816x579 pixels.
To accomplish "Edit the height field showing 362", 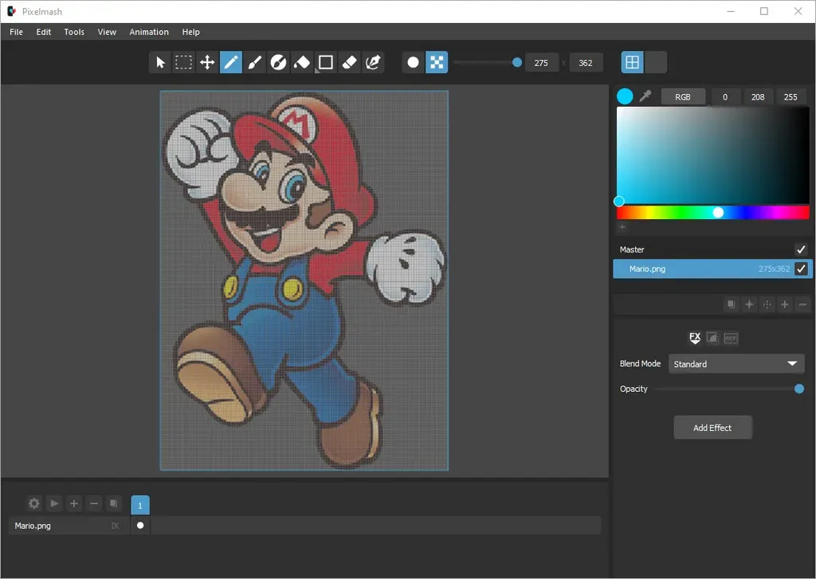I will point(586,63).
